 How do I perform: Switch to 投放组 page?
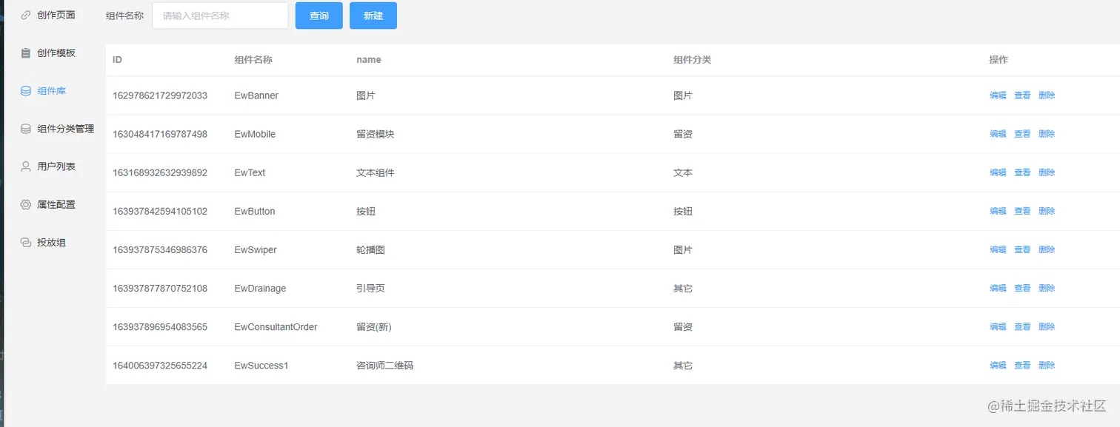tap(53, 242)
